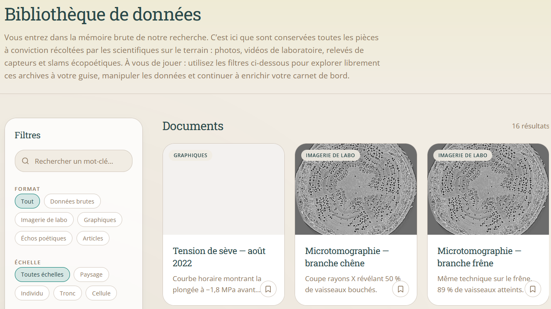Open the oak branch microtomography thumbnail
Screen dimensions: 551x309
pos(356,189)
